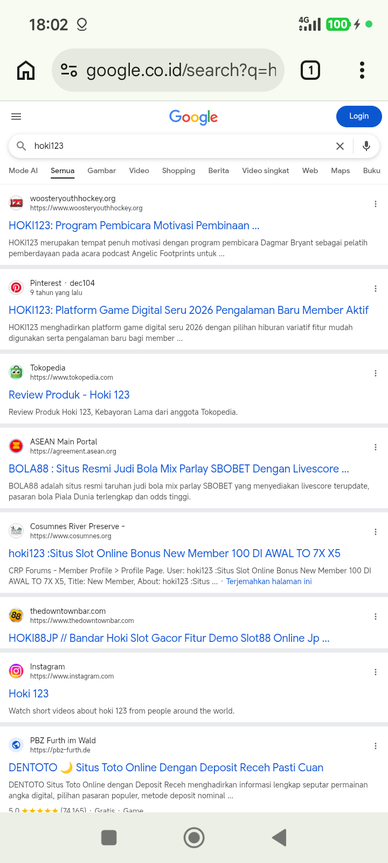This screenshot has width=388, height=863.
Task: Open the Google hamburger menu
Action: [16, 117]
